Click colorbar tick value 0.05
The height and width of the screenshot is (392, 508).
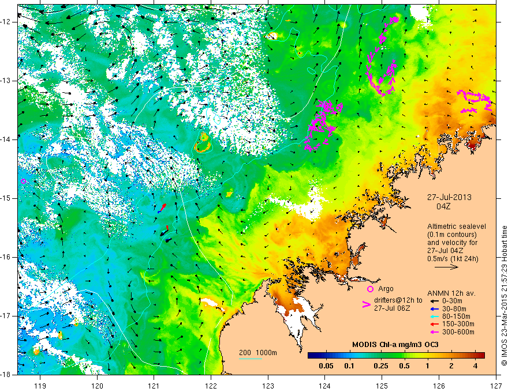point(326,366)
